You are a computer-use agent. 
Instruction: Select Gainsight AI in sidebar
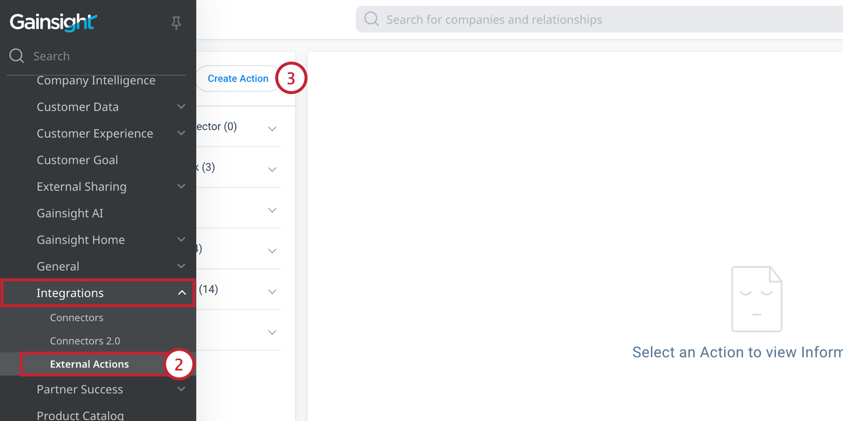point(70,213)
